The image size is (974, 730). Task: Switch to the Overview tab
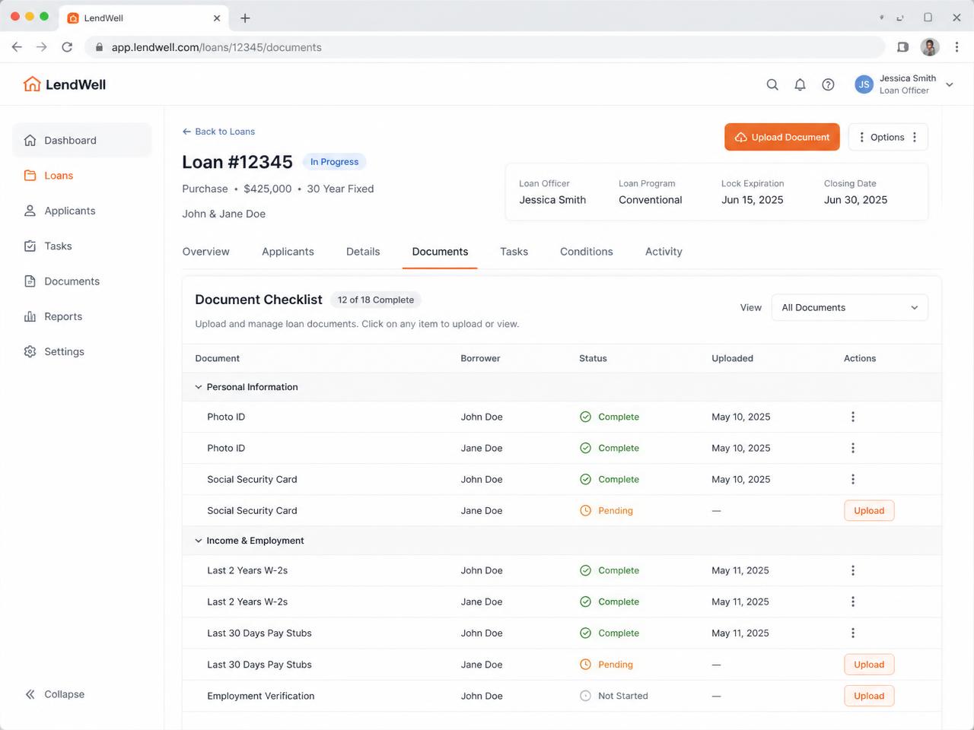coord(205,252)
